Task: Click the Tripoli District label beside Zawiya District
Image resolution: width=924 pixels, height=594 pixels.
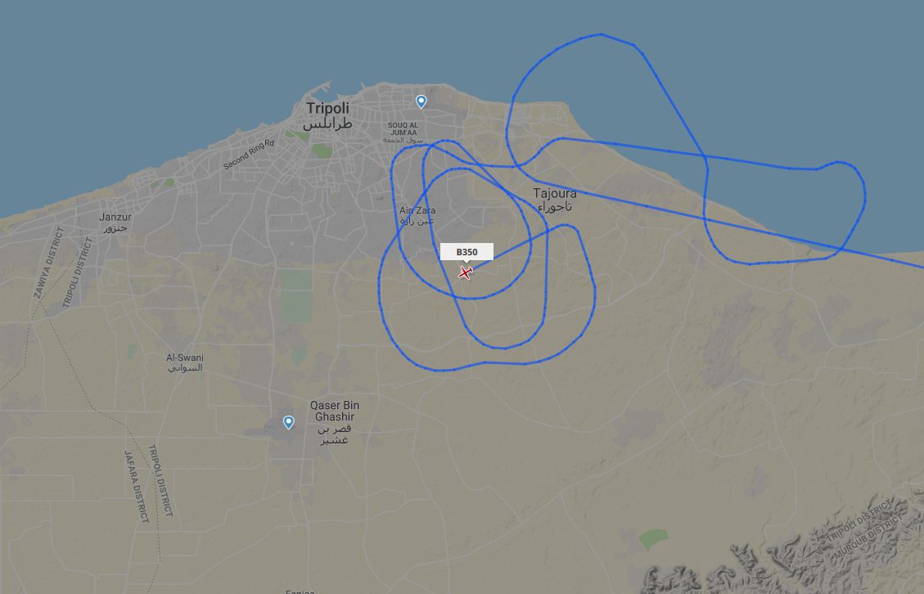Action: [78, 272]
